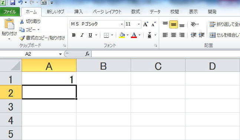Click the Increase Indent icon
Screen dimensions: 240x140
pyautogui.click(x=201, y=35)
